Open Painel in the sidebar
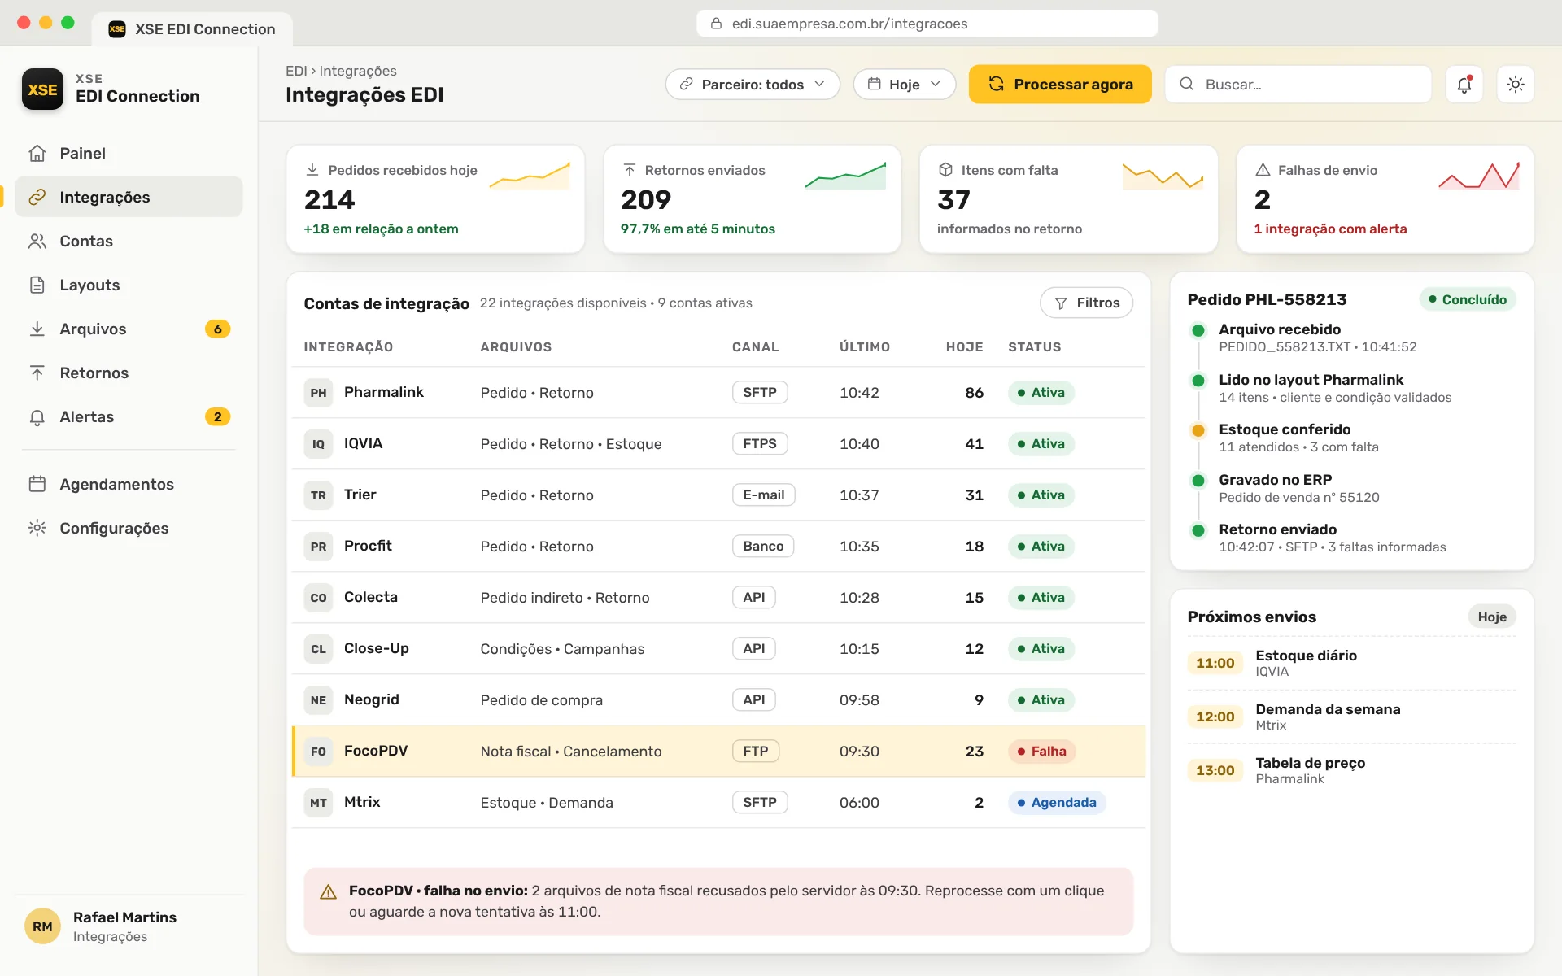Image resolution: width=1562 pixels, height=976 pixels. (x=129, y=153)
